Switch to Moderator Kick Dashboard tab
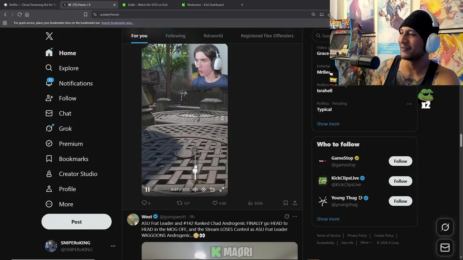 point(205,5)
